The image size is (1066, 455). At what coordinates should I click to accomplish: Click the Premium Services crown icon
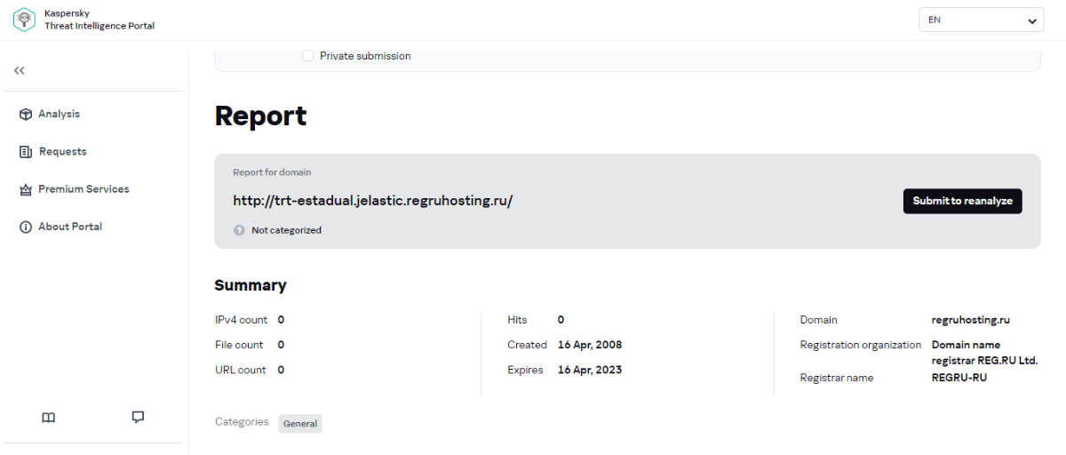pos(26,189)
